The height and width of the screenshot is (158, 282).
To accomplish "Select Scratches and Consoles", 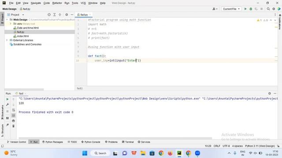I will pos(27,44).
